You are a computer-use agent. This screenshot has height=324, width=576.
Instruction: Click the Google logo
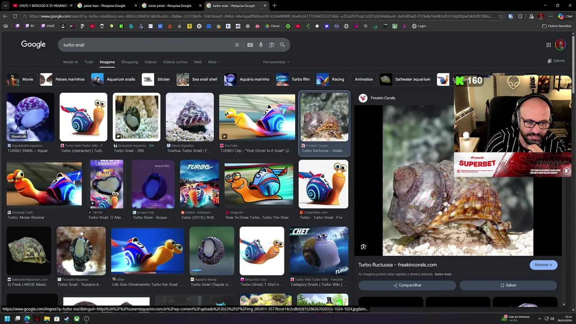[x=33, y=45]
